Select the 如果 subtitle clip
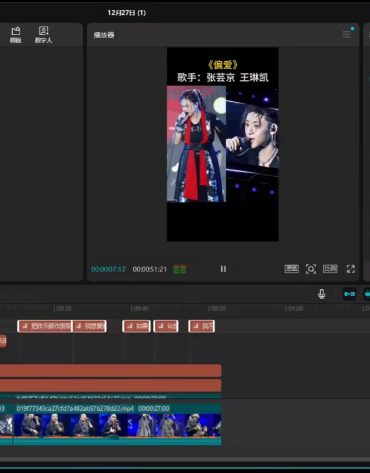Image resolution: width=370 pixels, height=473 pixels. pyautogui.click(x=137, y=326)
